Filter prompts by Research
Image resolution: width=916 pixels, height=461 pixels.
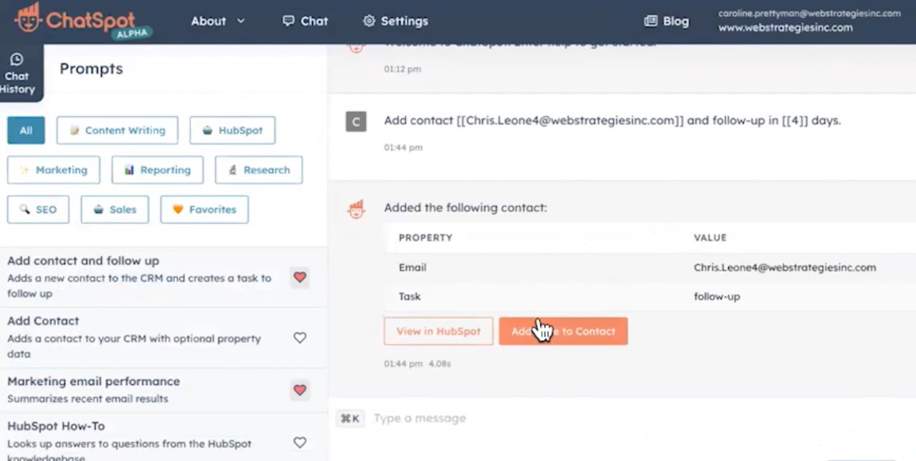pos(259,170)
